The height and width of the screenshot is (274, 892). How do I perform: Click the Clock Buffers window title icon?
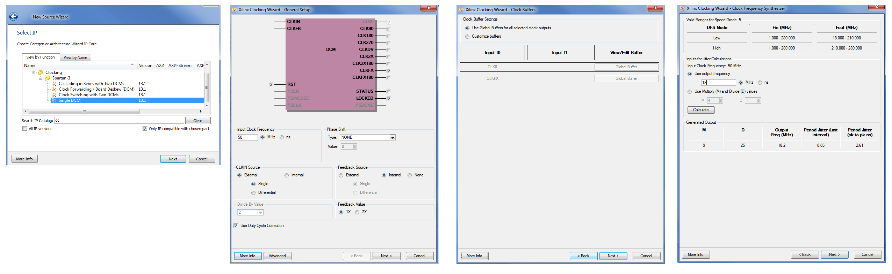tap(461, 10)
